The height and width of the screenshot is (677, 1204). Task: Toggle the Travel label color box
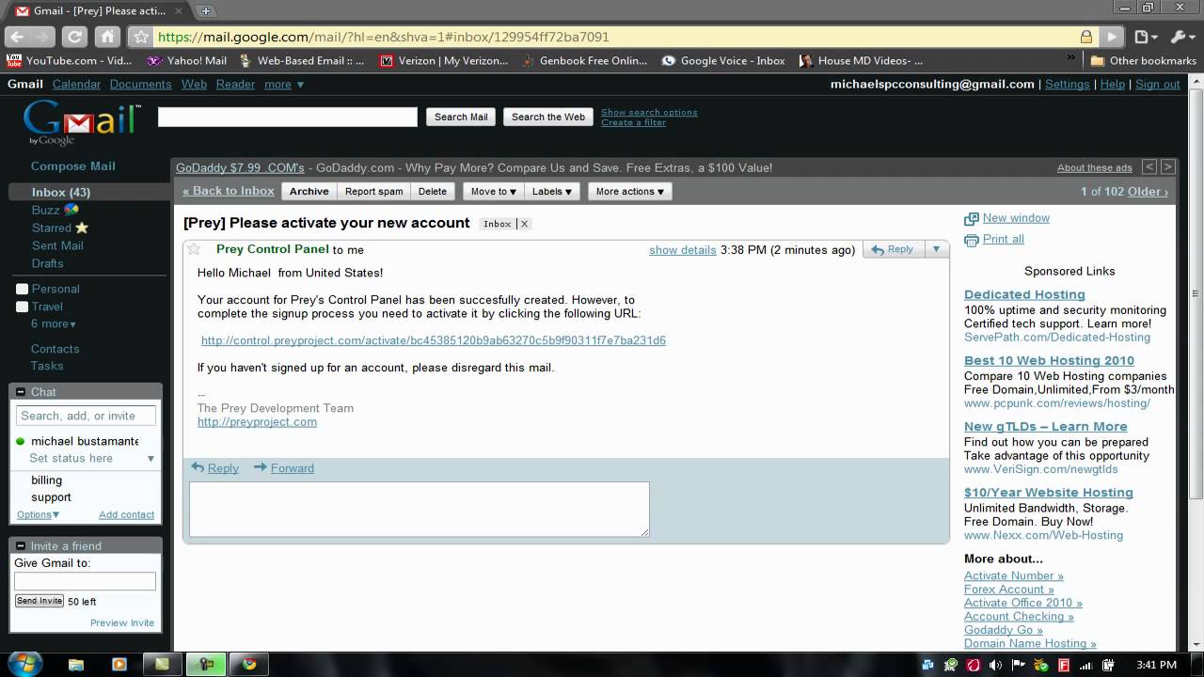[x=22, y=307]
